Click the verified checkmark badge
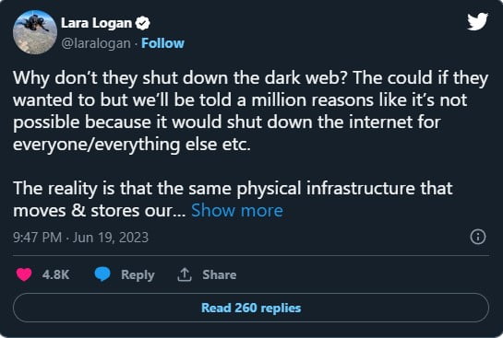 coord(142,23)
